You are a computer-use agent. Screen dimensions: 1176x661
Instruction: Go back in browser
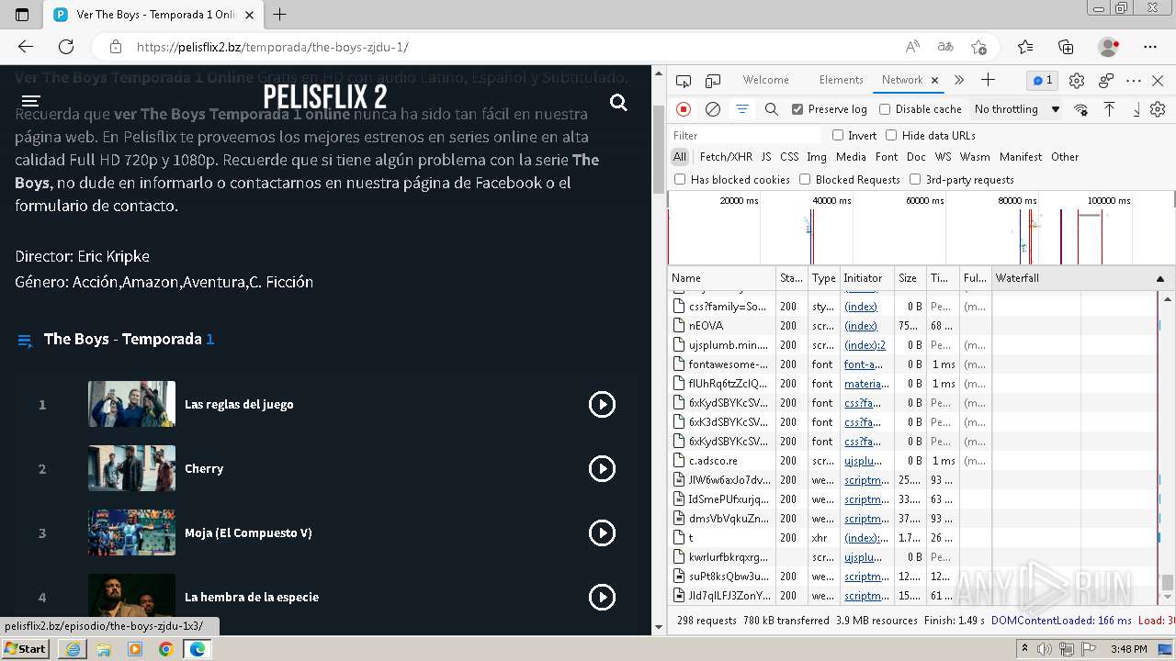(26, 47)
